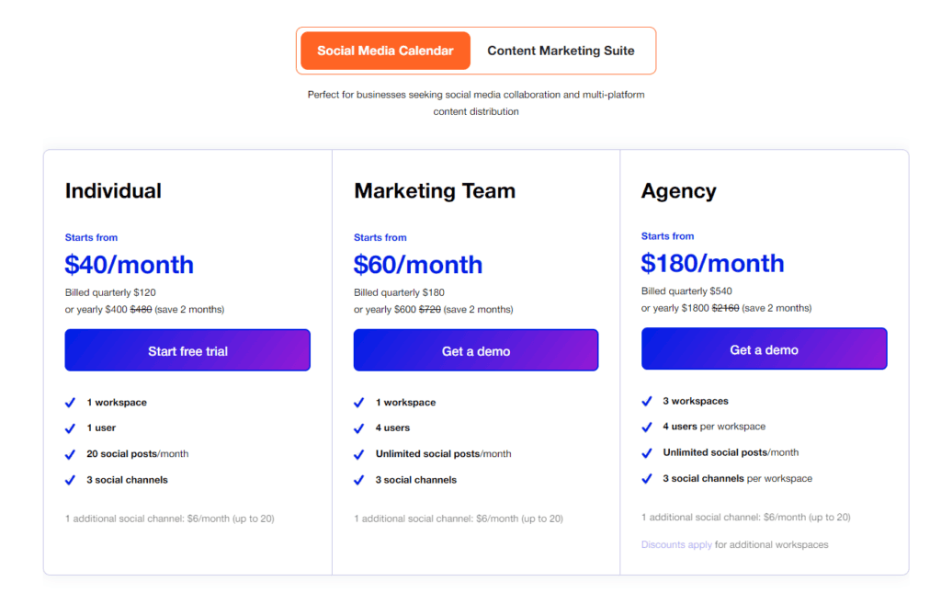Click the checkmark beside 1 workspace under Individual
The height and width of the screenshot is (593, 941).
[x=70, y=402]
